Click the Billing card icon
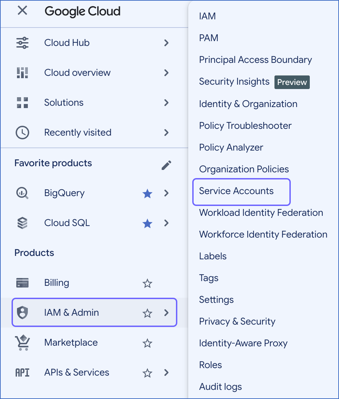 click(22, 283)
